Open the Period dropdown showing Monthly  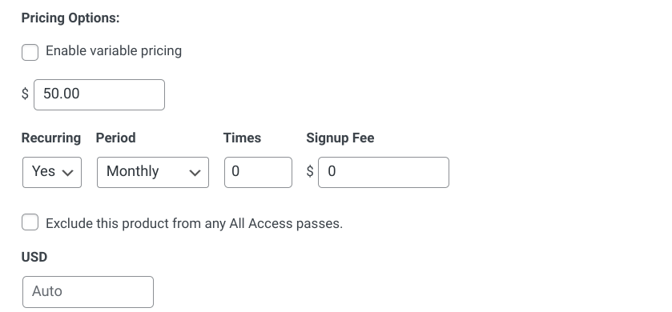pyautogui.click(x=153, y=172)
